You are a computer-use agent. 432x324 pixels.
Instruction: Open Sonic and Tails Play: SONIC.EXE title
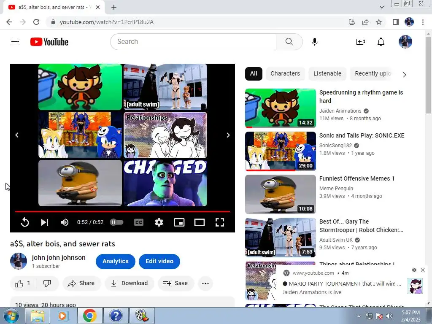(362, 135)
